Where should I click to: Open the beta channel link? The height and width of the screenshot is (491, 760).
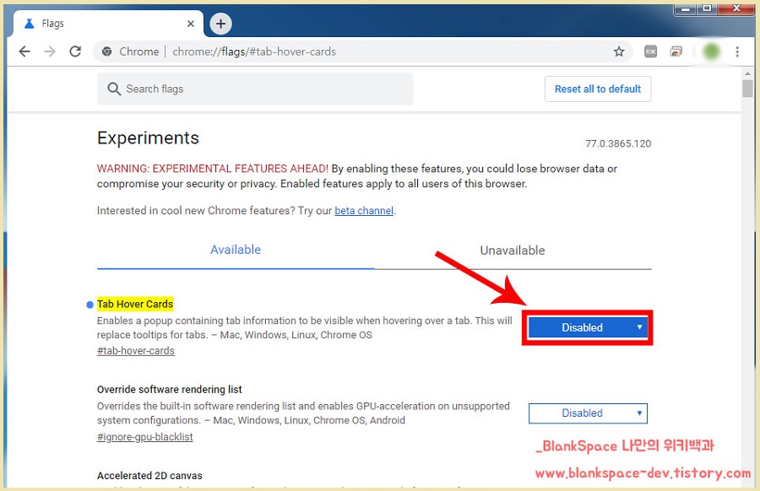coord(364,211)
